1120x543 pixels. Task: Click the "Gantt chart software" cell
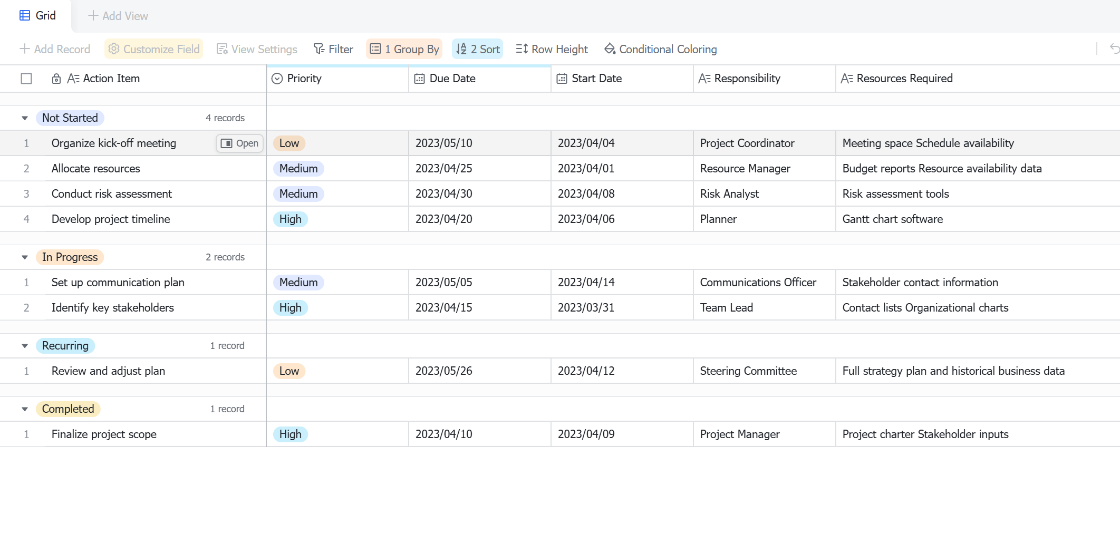tap(978, 219)
